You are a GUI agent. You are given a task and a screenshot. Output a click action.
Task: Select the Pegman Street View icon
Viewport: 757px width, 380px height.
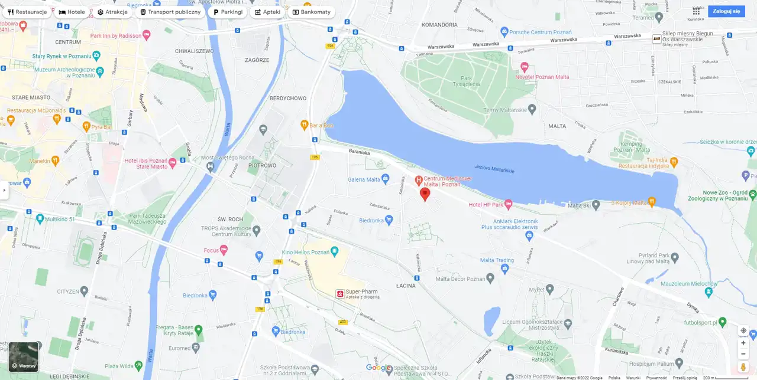pos(743,367)
